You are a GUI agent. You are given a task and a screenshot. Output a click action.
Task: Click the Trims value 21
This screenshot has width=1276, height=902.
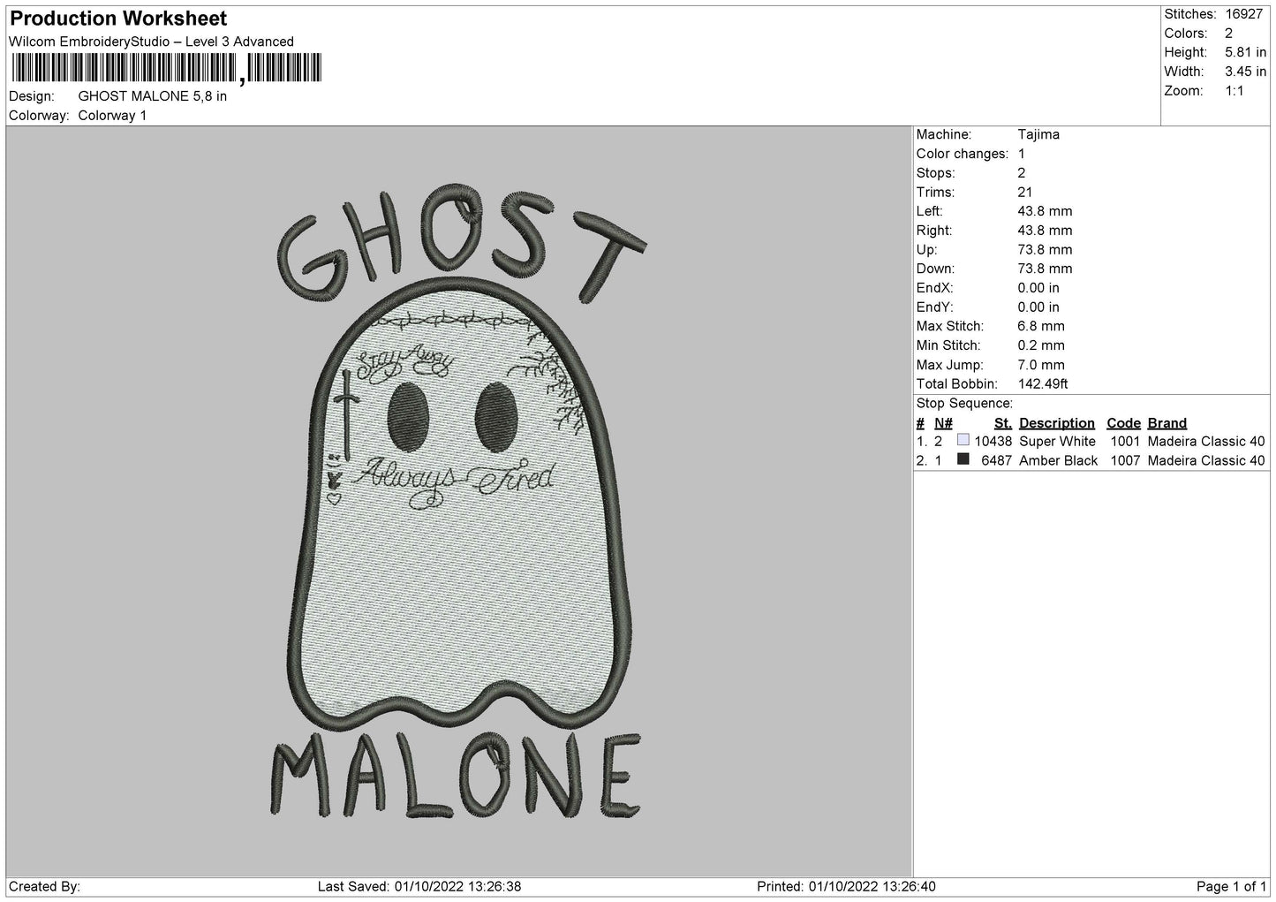[1025, 192]
